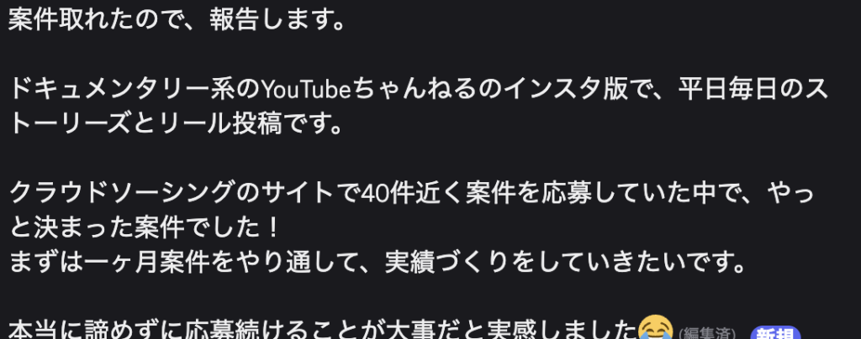Screen dimensions: 861x339
Task: Click the line と決まった案件でした!
Action: [x=145, y=228]
